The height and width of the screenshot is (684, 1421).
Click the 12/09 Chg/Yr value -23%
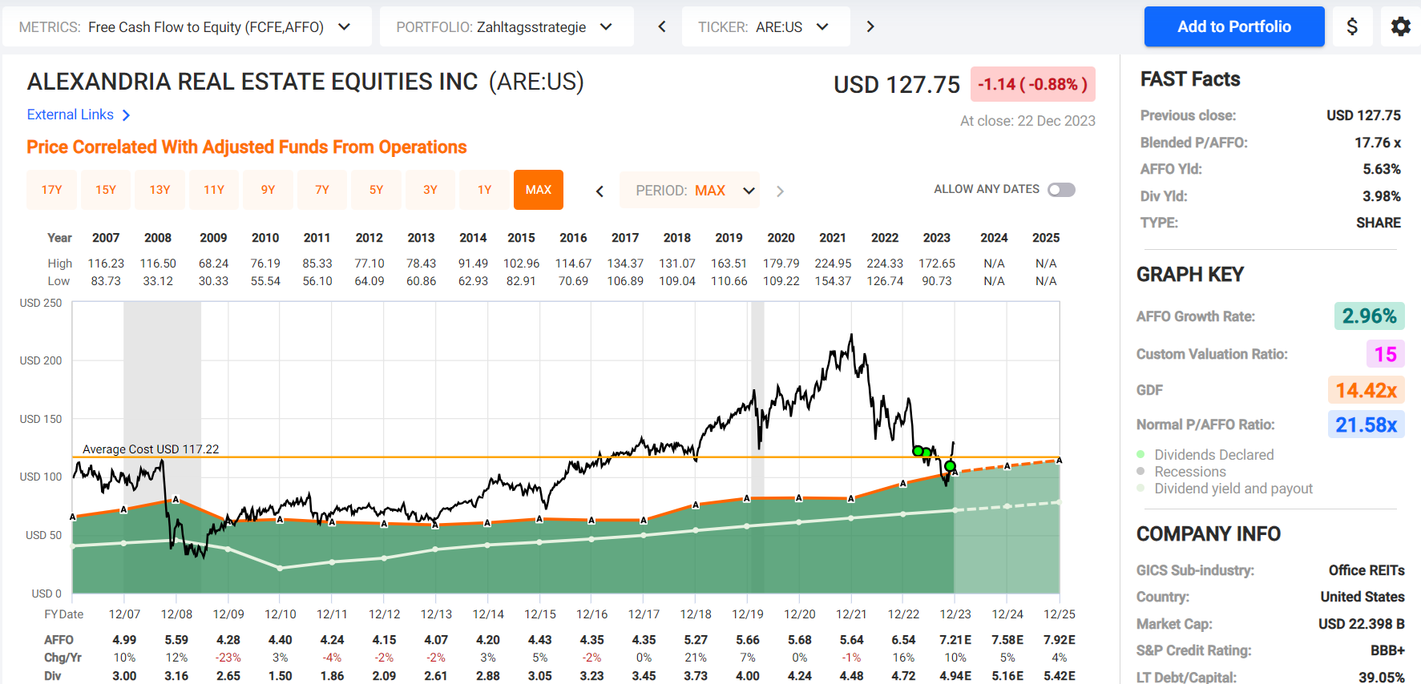228,658
